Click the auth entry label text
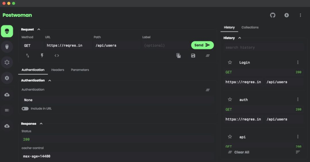The image size is (310, 162). [x=244, y=100]
